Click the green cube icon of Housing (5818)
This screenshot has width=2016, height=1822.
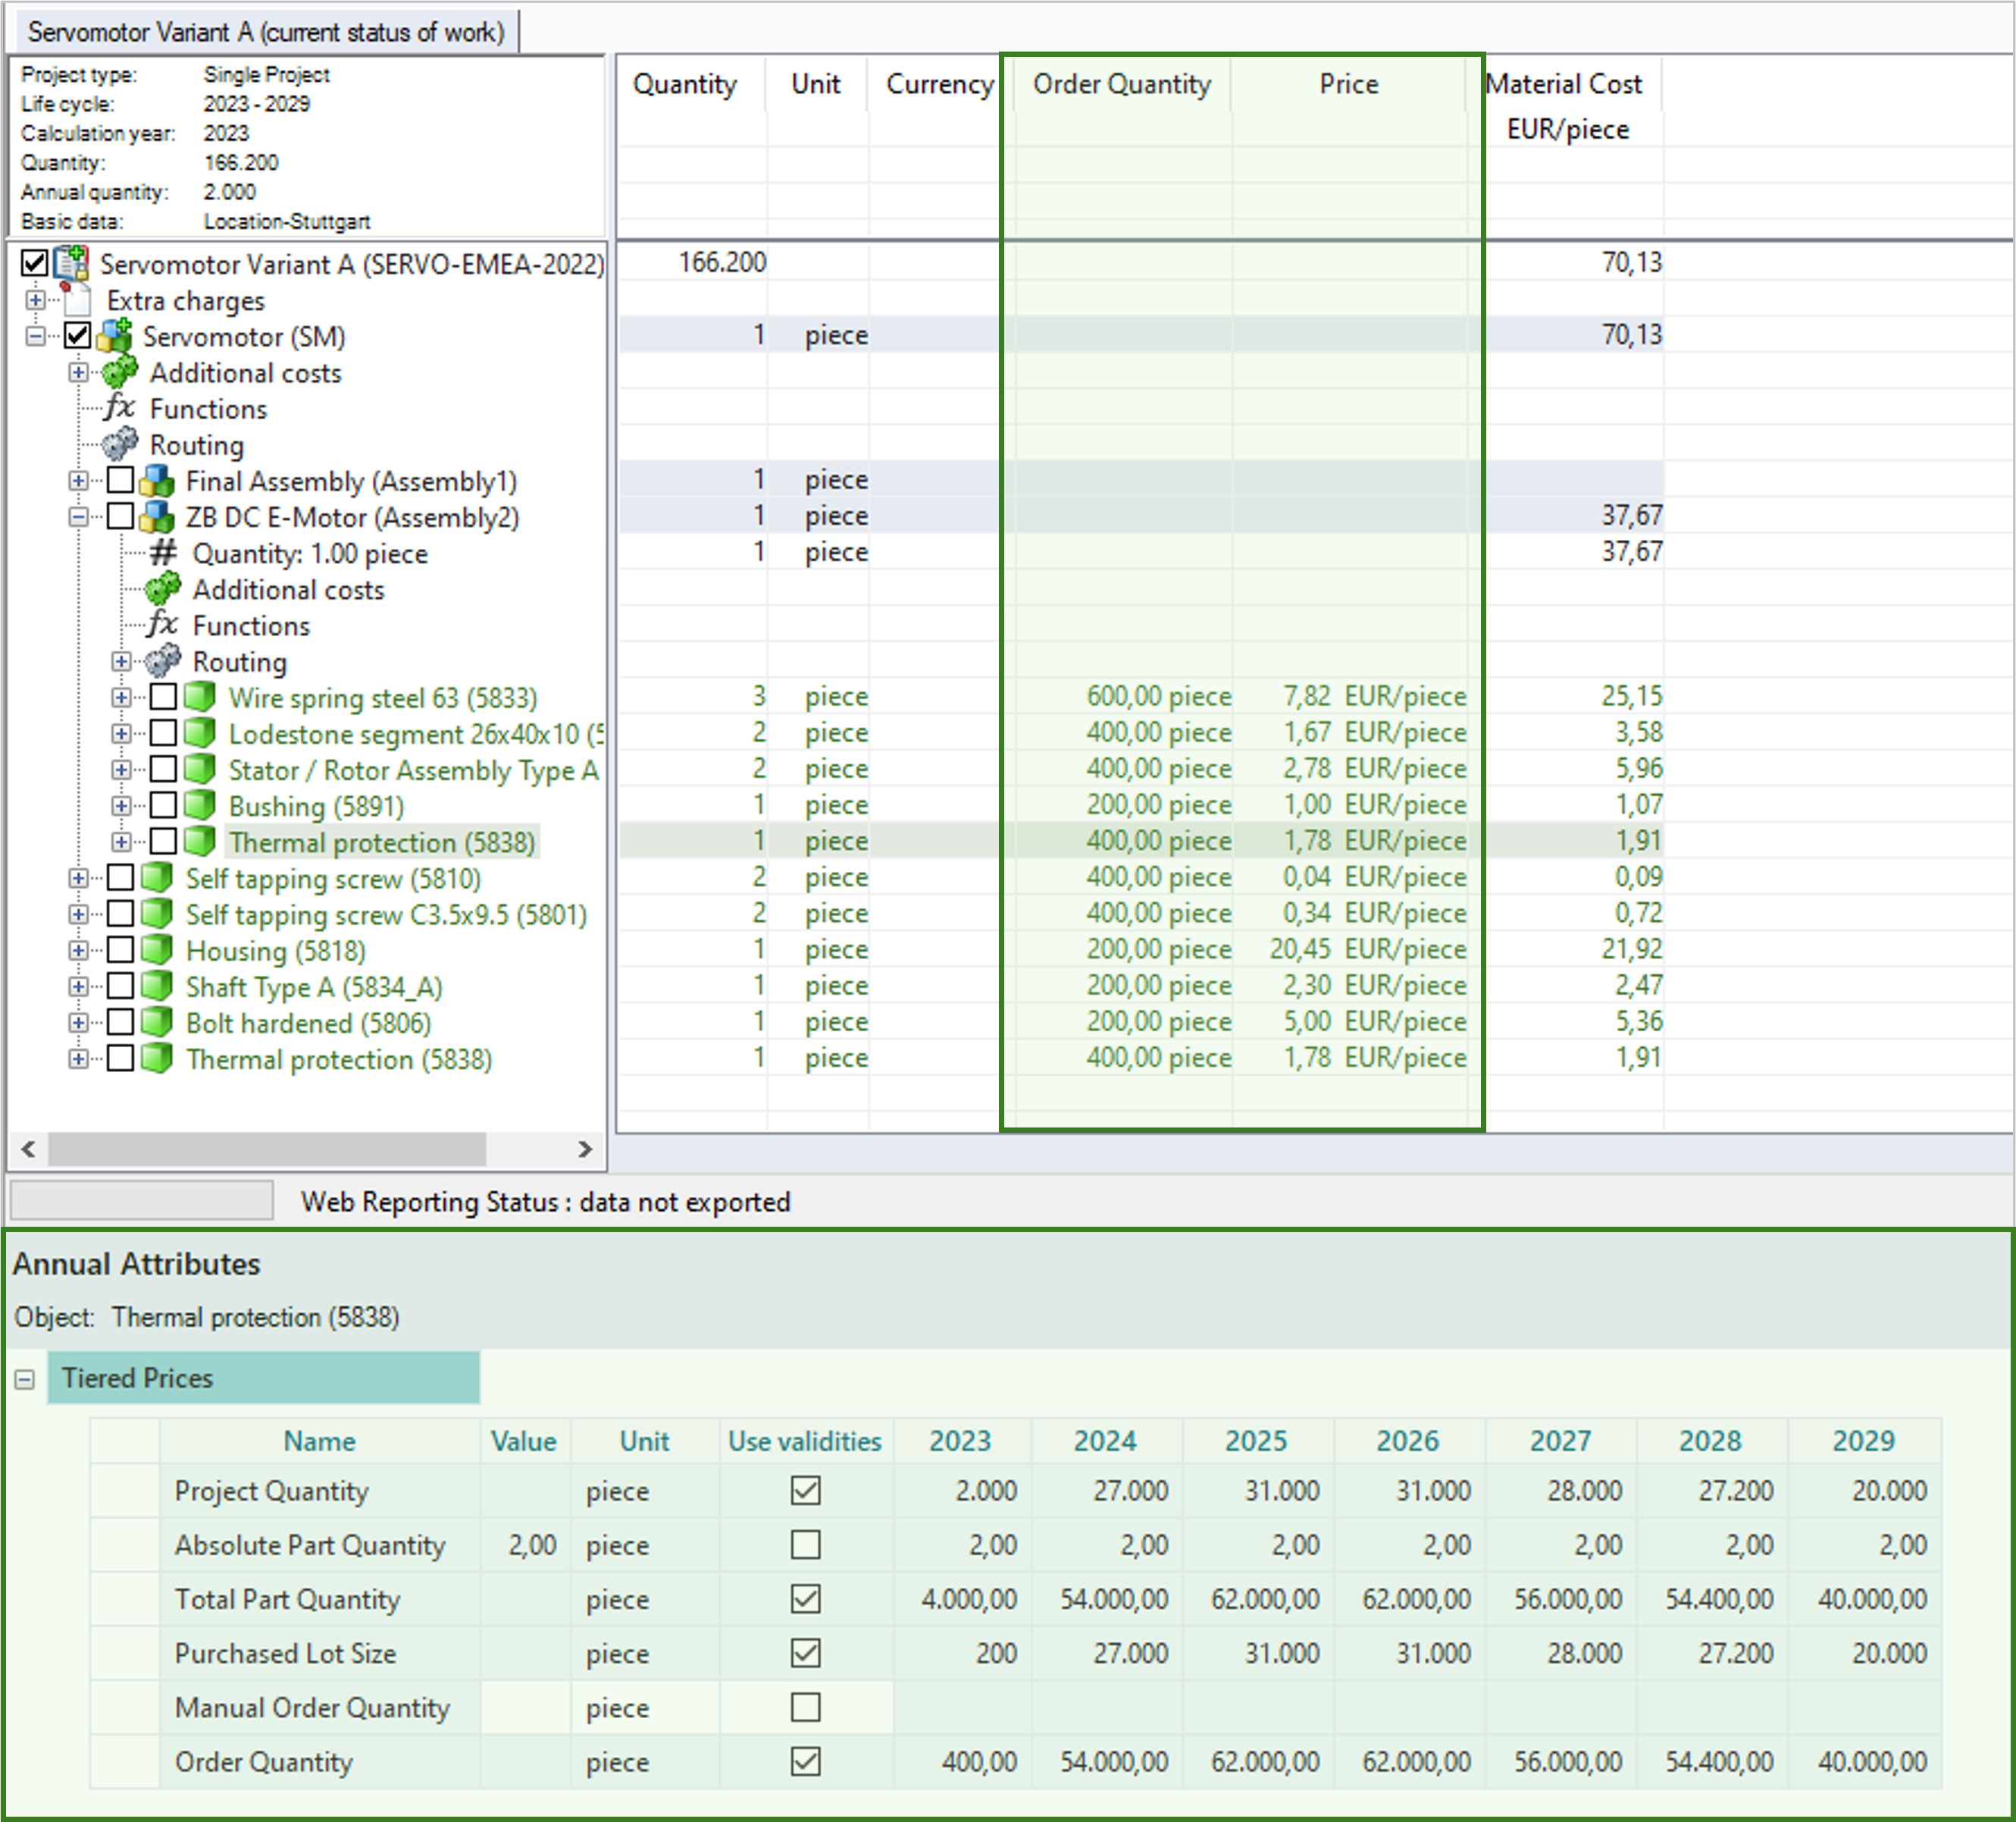pyautogui.click(x=157, y=949)
